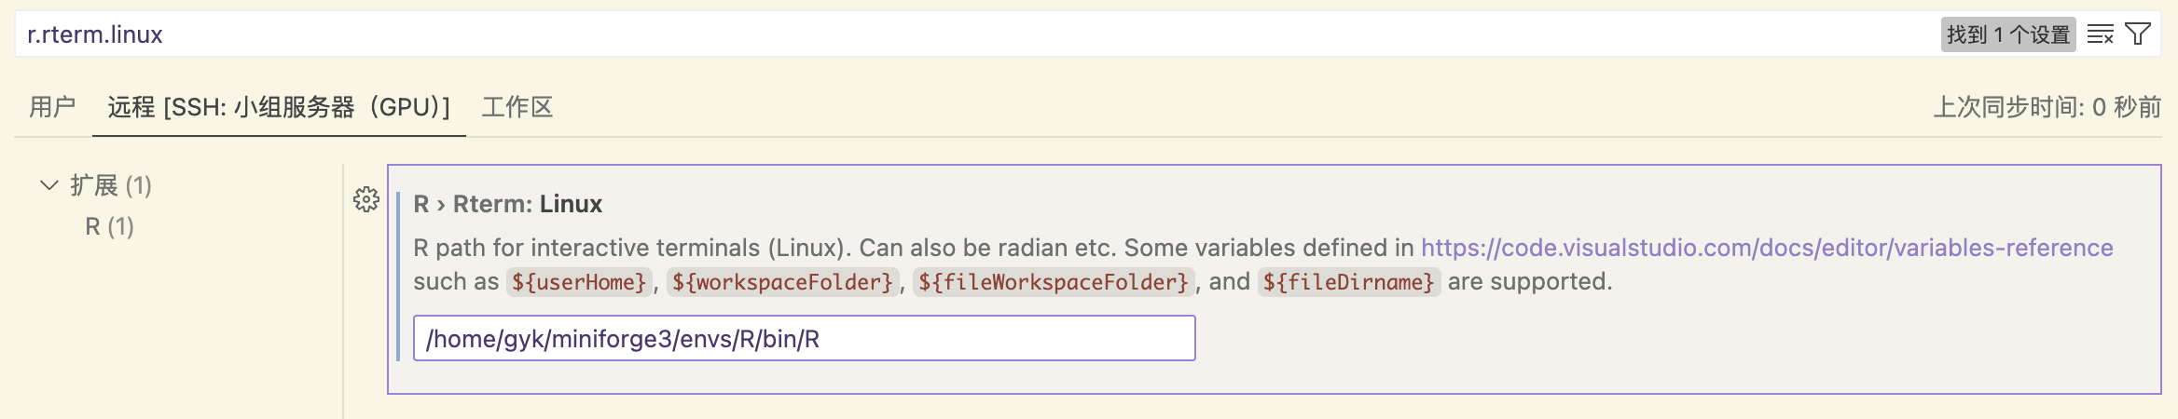Click the ${fileWorkspaceFolder} variable code snippet
The width and height of the screenshot is (2178, 419).
pyautogui.click(x=1053, y=282)
